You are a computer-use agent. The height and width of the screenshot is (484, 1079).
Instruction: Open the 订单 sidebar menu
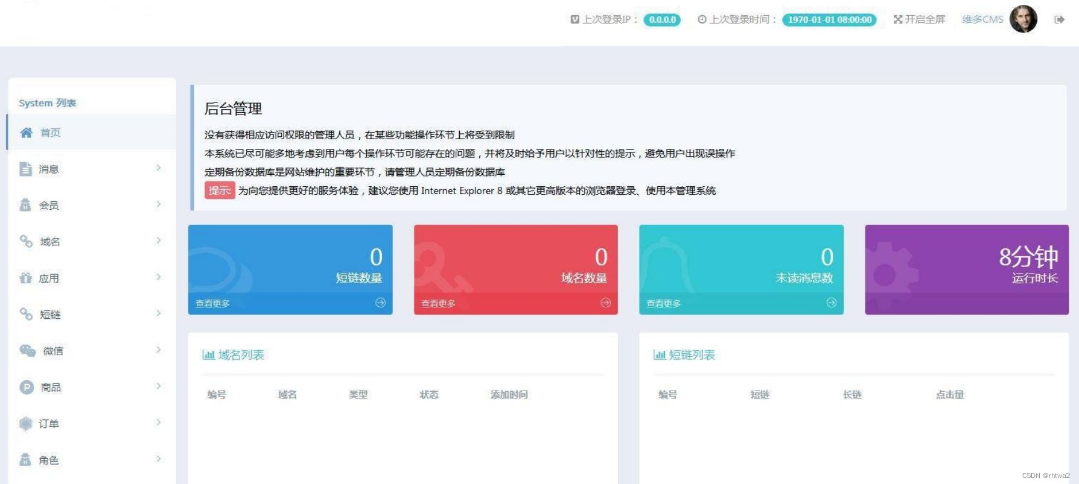tap(92, 423)
